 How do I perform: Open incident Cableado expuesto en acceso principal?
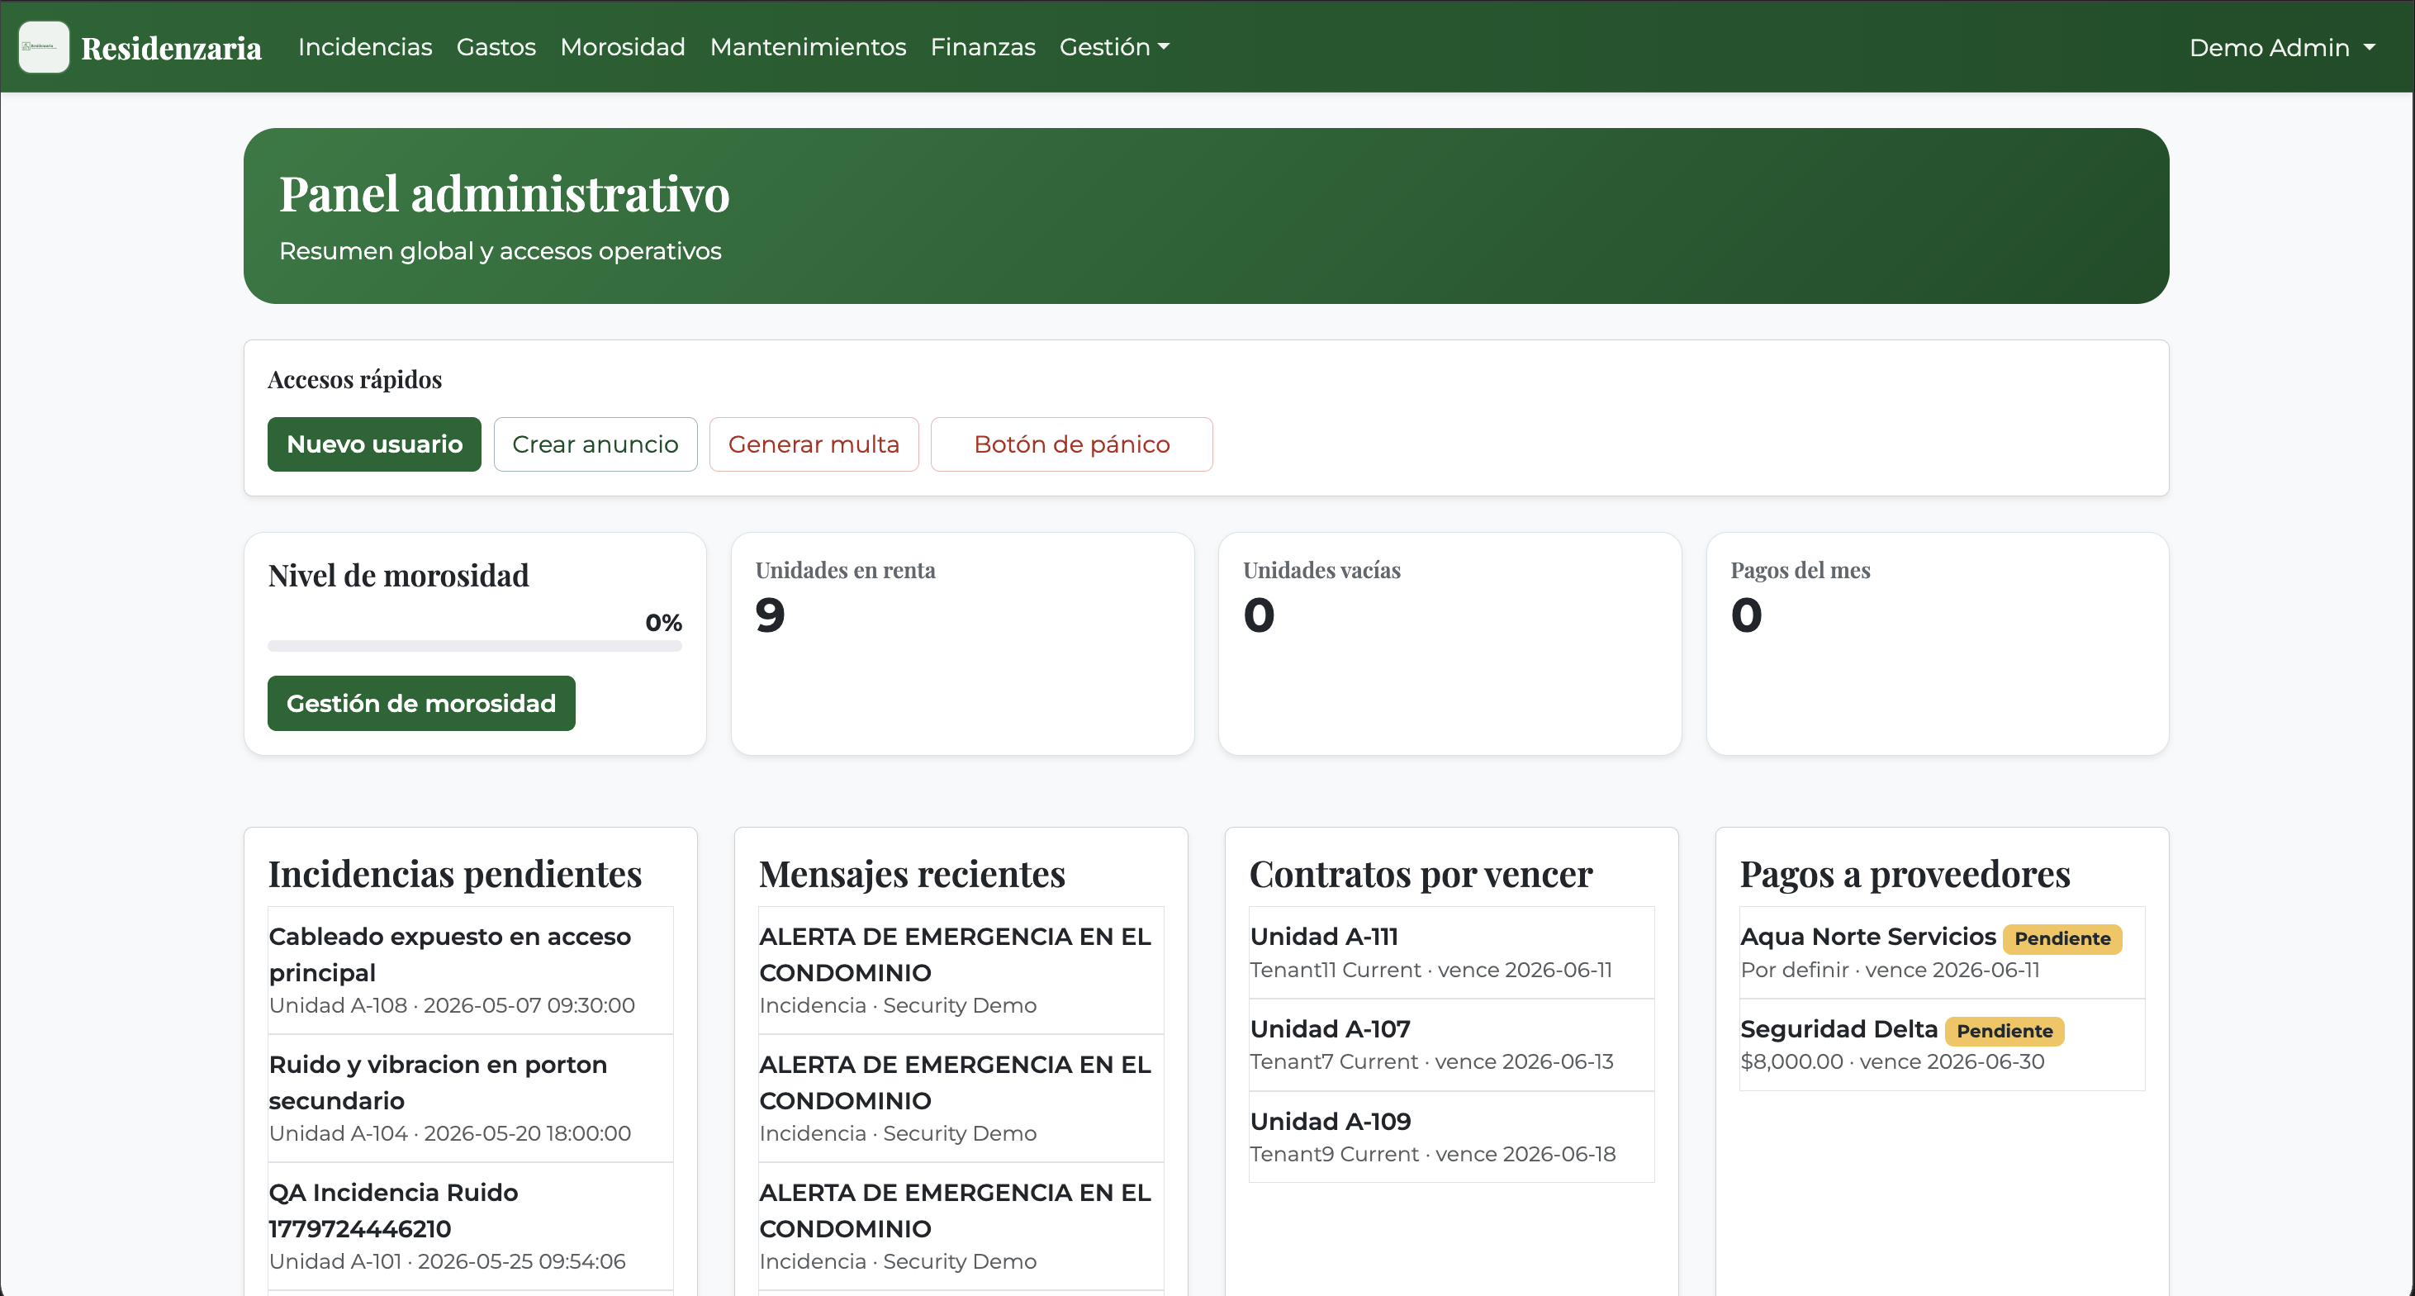coord(471,971)
